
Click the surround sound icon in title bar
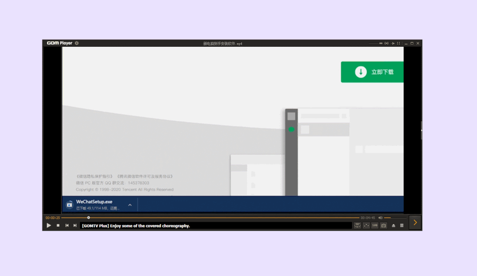pos(386,43)
